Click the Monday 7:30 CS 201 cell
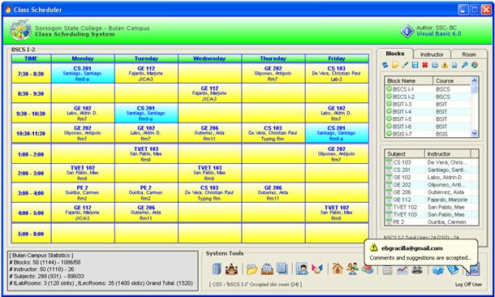Screen dimensions: 495x297 (83, 73)
